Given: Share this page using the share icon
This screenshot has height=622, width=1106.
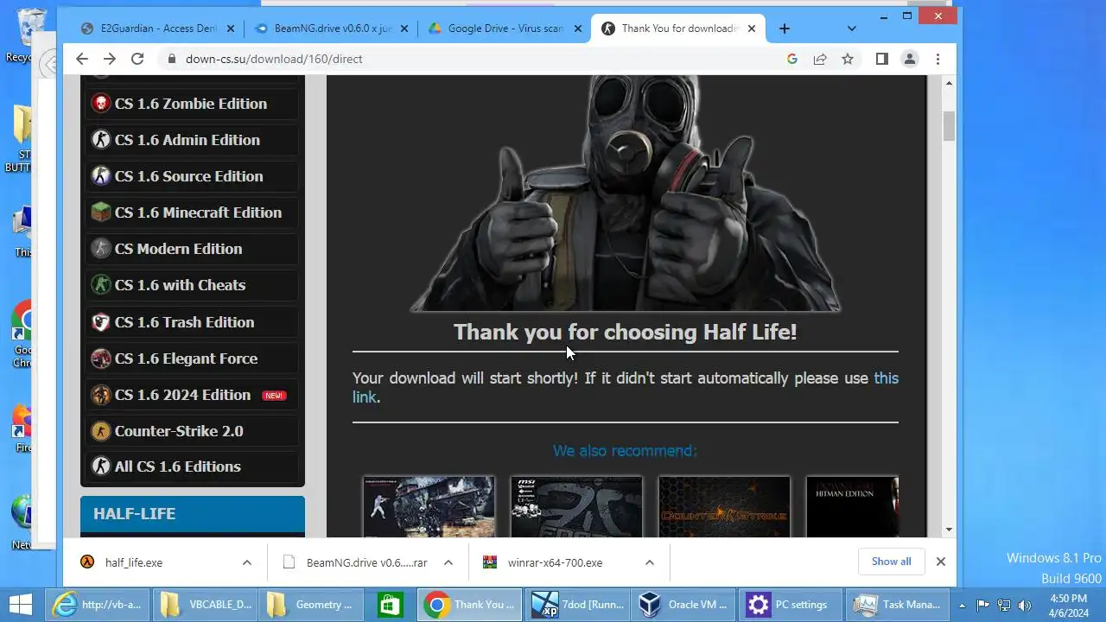Looking at the screenshot, I should (819, 59).
